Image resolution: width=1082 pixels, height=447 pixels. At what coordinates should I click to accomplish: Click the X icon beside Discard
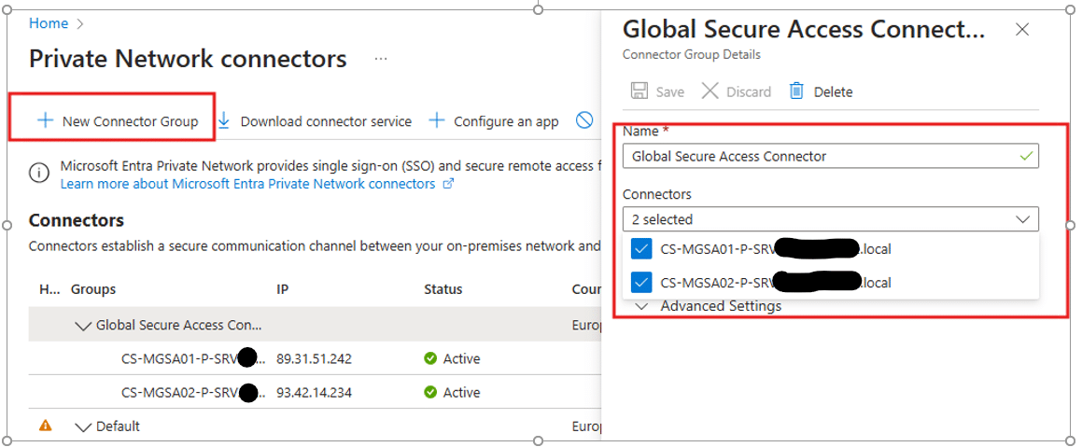[710, 91]
